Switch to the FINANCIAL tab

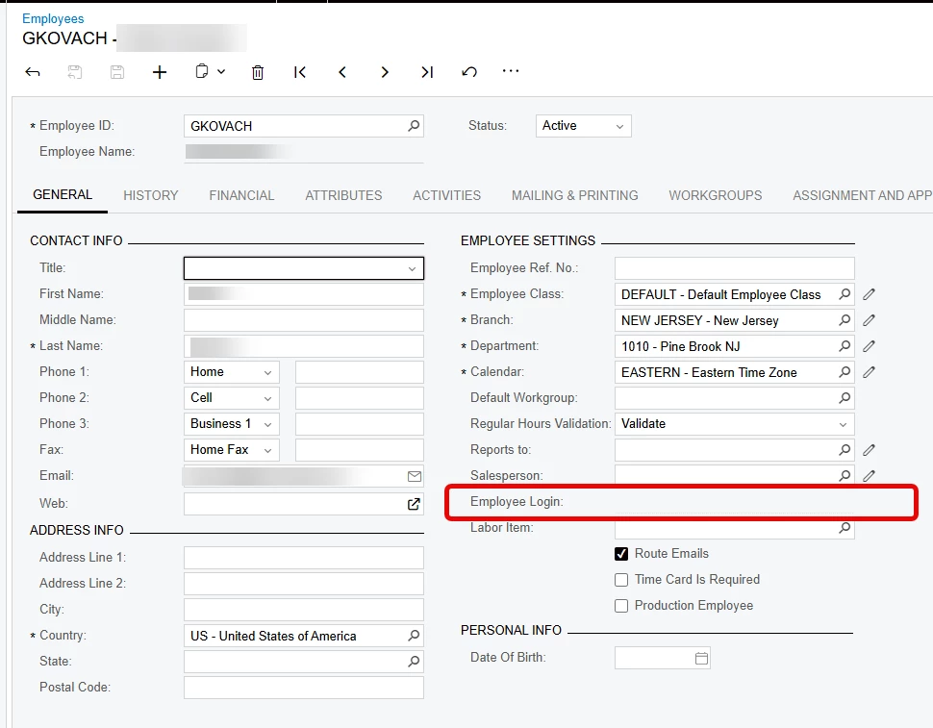[241, 195]
